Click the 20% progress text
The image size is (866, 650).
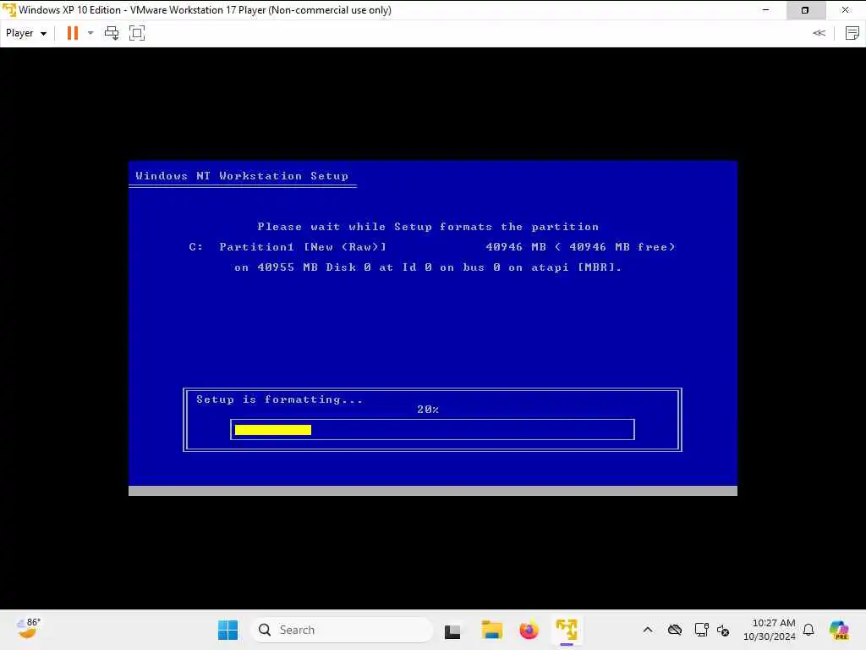[x=427, y=410]
